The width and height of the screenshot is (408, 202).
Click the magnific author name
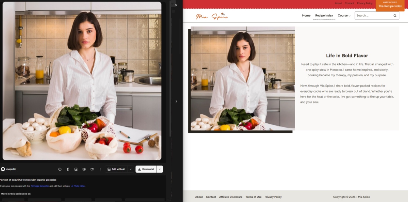pyautogui.click(x=11, y=169)
